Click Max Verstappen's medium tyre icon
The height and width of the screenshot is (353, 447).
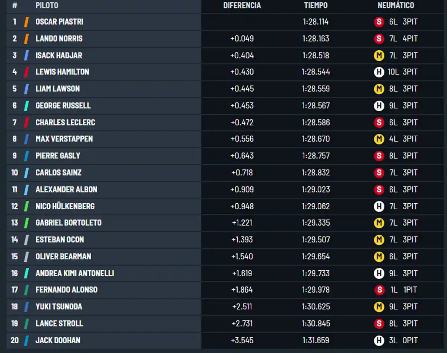coord(379,139)
